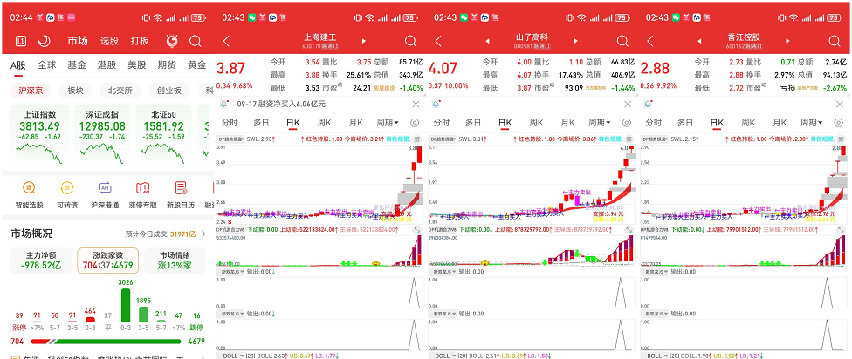Image resolution: width=852 pixels, height=359 pixels.
Task: Open the 涨停专题 shortcut
Action: pyautogui.click(x=143, y=195)
